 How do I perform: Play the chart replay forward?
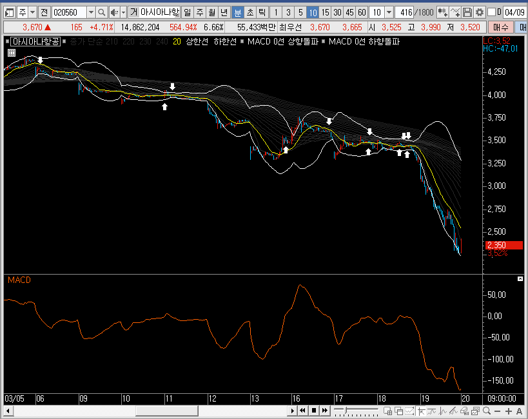pyautogui.click(x=292, y=411)
